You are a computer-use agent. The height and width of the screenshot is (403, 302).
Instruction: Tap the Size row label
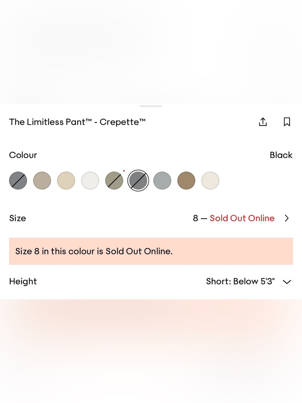[x=18, y=218]
